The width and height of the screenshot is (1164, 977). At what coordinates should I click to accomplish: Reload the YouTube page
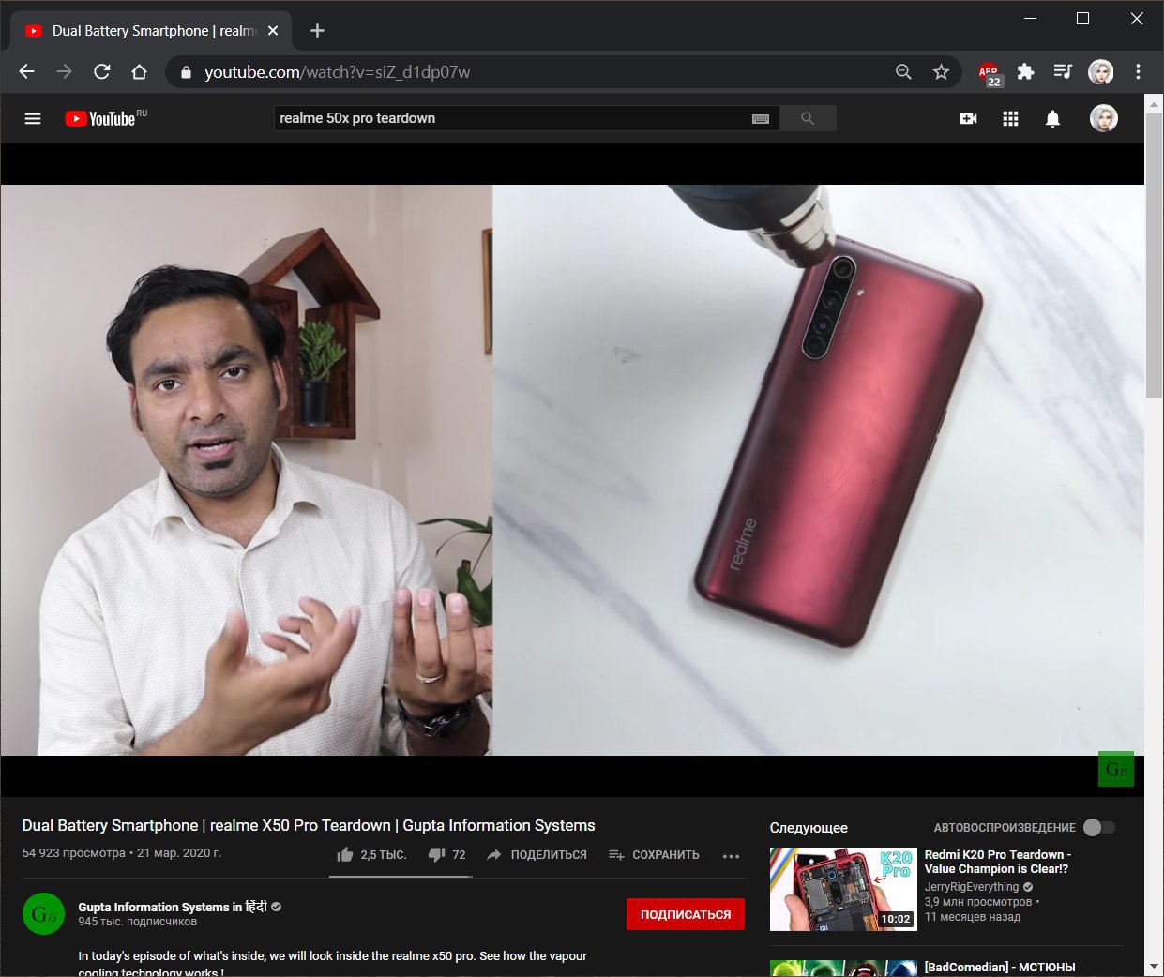tap(102, 72)
